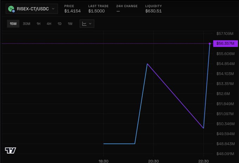Switch to the 30M timeframe
239x163 pixels.
pos(26,24)
